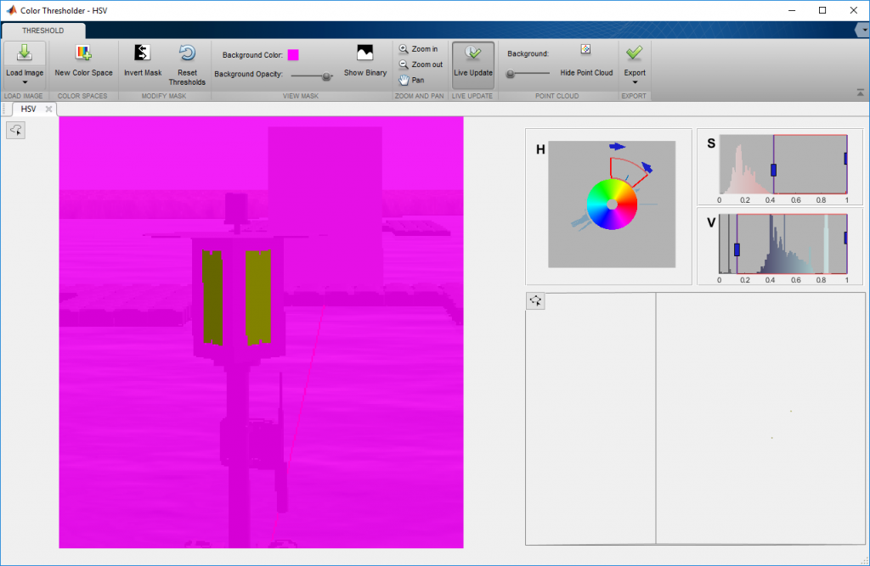Open the New Color Space tool
Screen dimensions: 870x566
click(83, 53)
